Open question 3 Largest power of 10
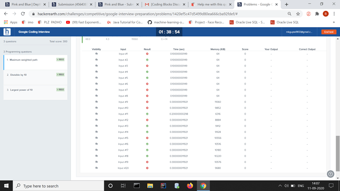Screen dimensions: 340x191 coord(35,93)
